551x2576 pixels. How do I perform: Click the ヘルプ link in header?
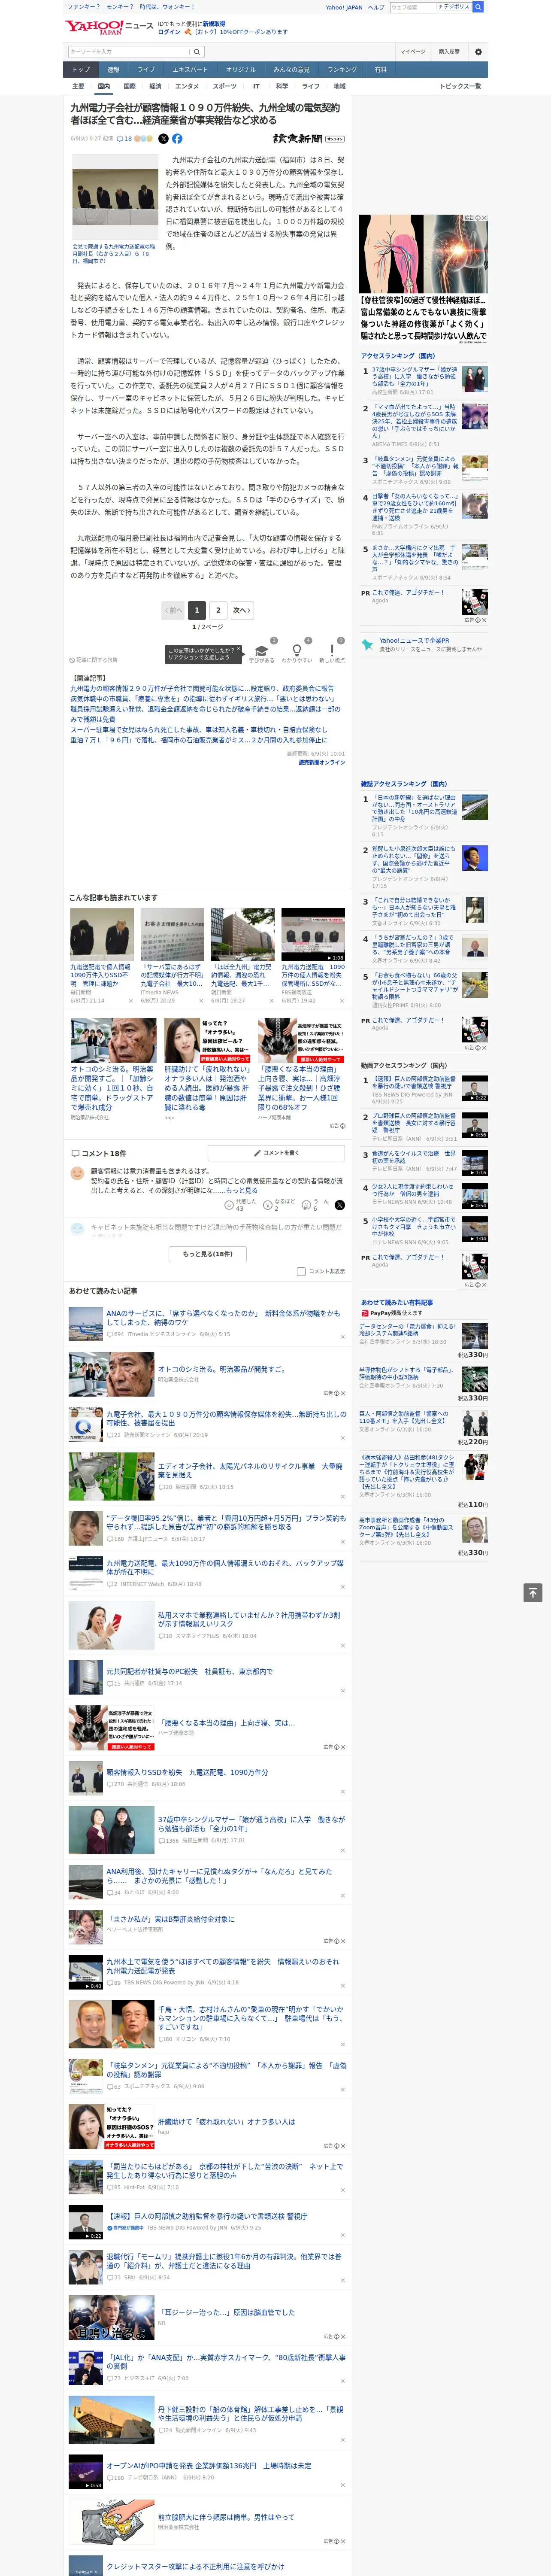[376, 7]
